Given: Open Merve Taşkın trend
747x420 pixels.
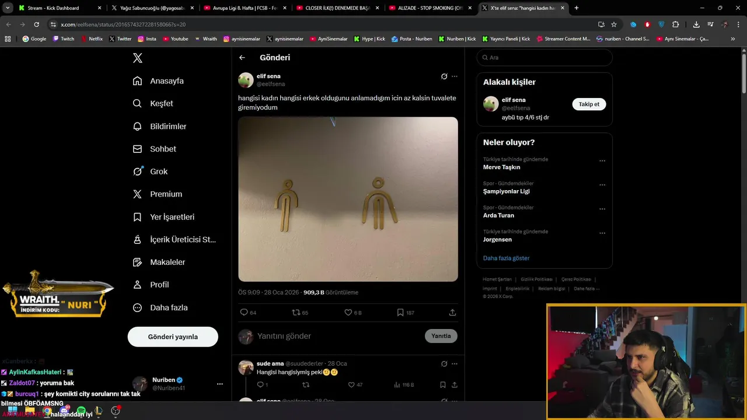Looking at the screenshot, I should point(501,167).
